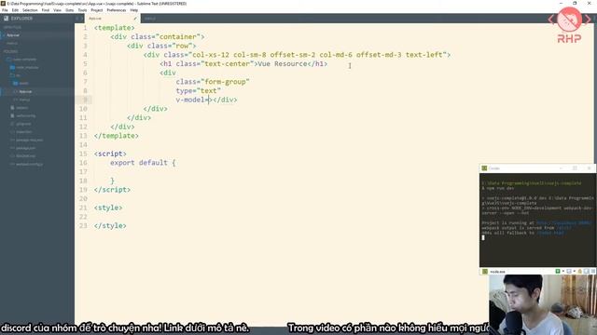
Task: Click the opening style tag
Action: (108, 208)
